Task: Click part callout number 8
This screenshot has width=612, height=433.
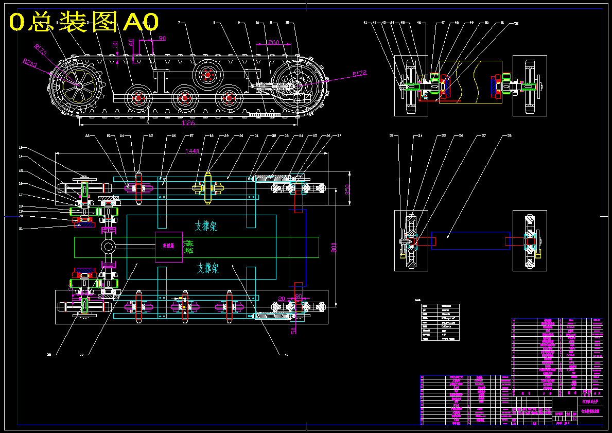Action: (214, 23)
